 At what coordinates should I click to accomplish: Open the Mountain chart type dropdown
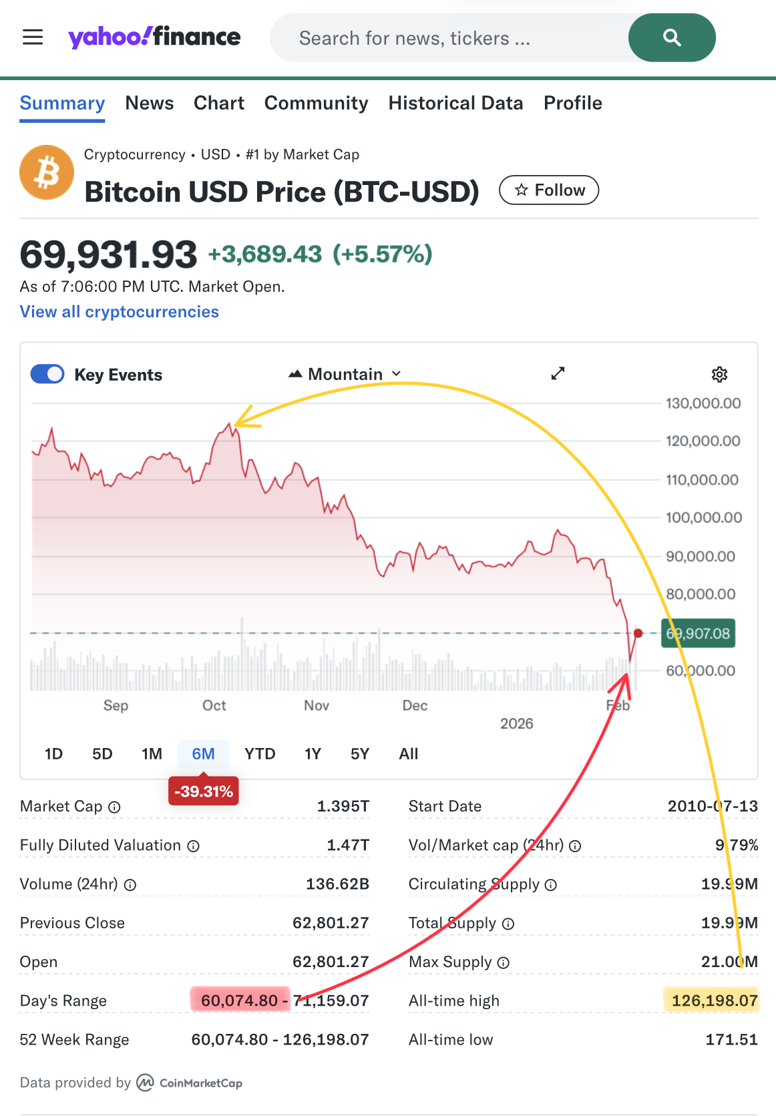[x=345, y=374]
